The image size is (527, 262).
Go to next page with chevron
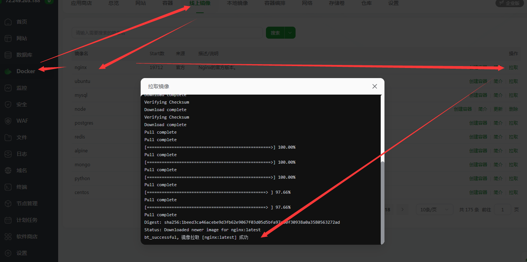pos(402,209)
